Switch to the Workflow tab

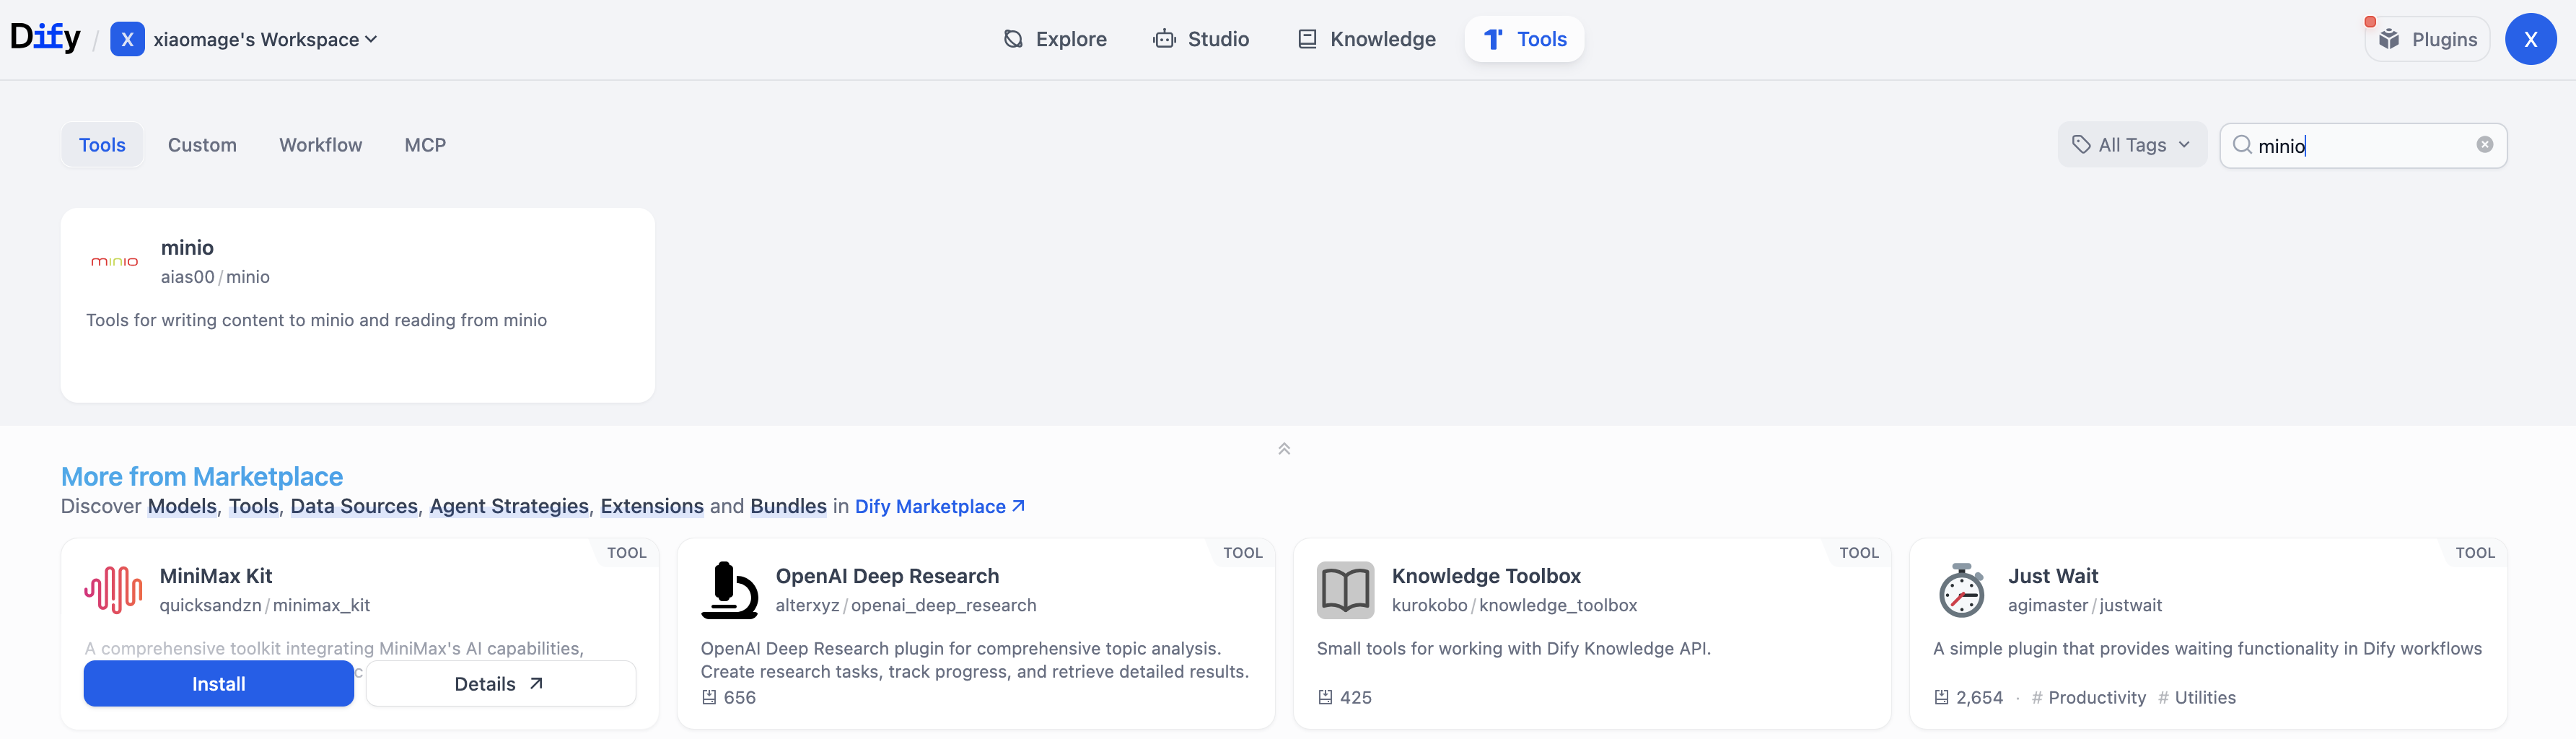pos(320,145)
